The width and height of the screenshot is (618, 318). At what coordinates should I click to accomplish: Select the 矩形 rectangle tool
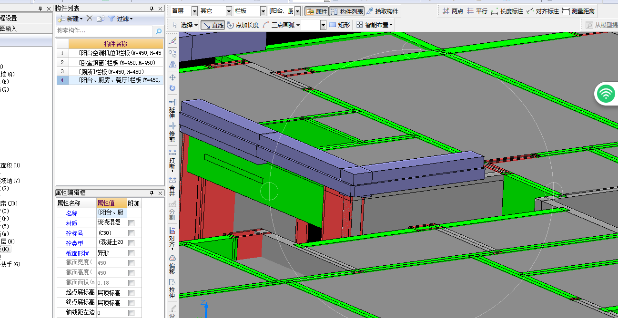pos(340,25)
